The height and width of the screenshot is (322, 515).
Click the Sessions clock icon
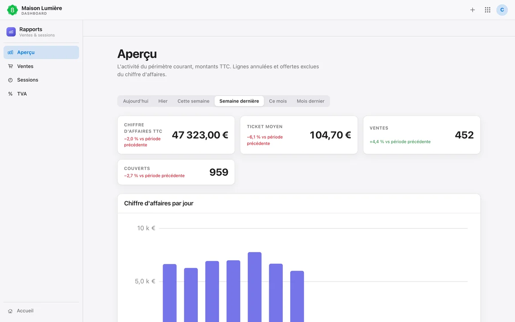10,80
